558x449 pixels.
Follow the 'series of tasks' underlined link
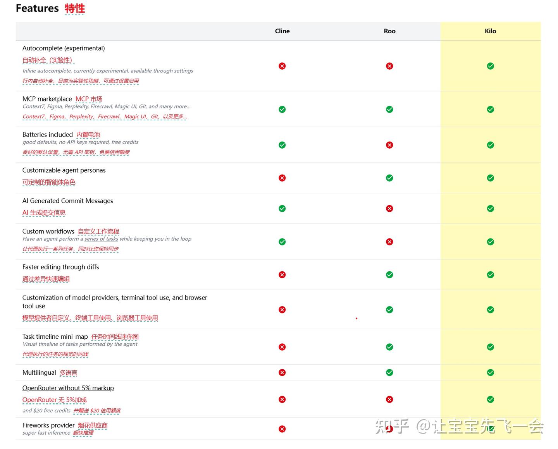click(101, 239)
